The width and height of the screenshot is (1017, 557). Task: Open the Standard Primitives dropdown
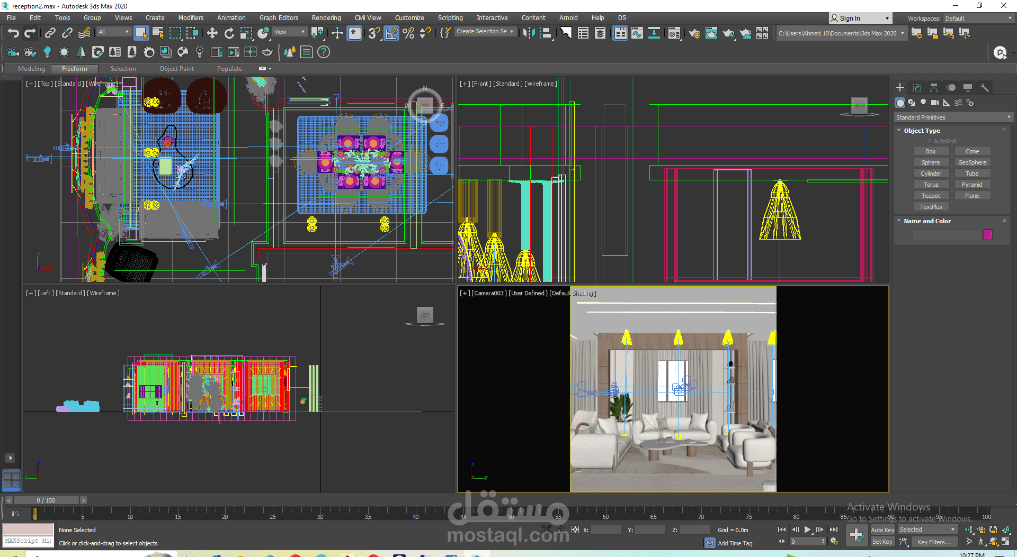[x=953, y=117]
